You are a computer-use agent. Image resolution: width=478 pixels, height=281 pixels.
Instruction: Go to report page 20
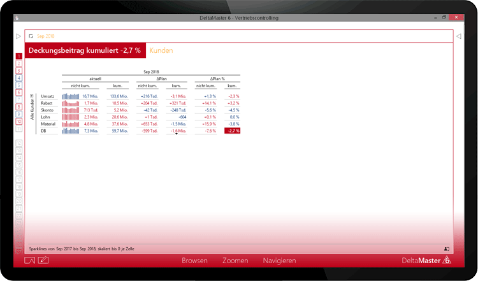pos(19,201)
